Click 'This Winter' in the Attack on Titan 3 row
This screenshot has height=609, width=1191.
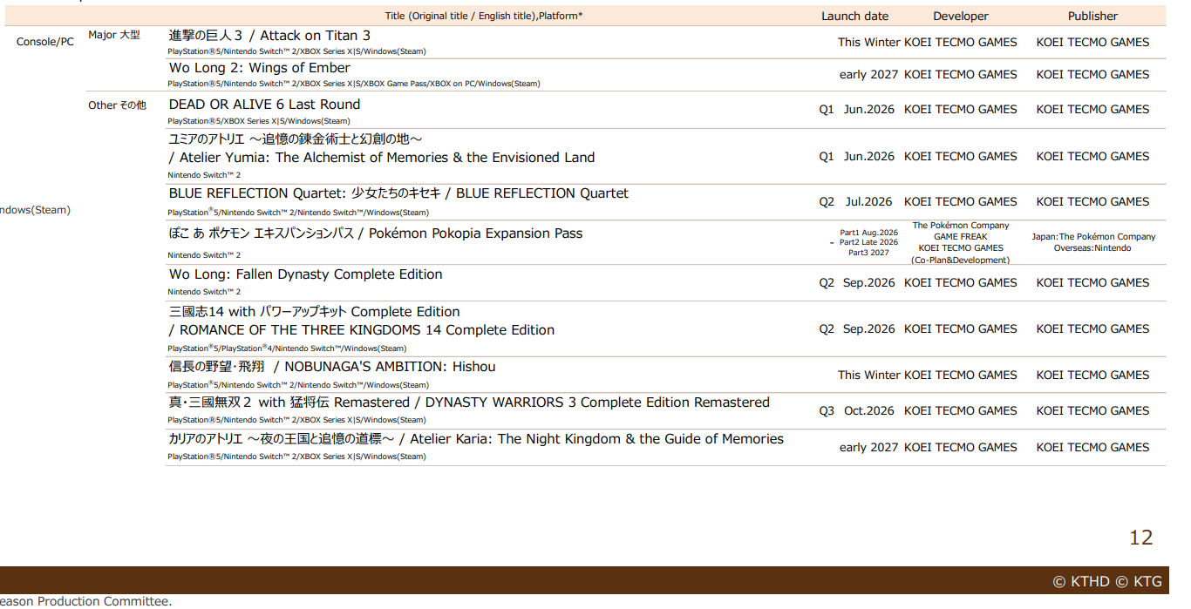point(868,42)
